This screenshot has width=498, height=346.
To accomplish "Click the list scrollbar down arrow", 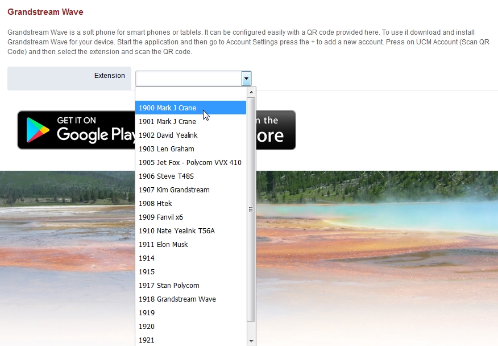I will [x=251, y=341].
